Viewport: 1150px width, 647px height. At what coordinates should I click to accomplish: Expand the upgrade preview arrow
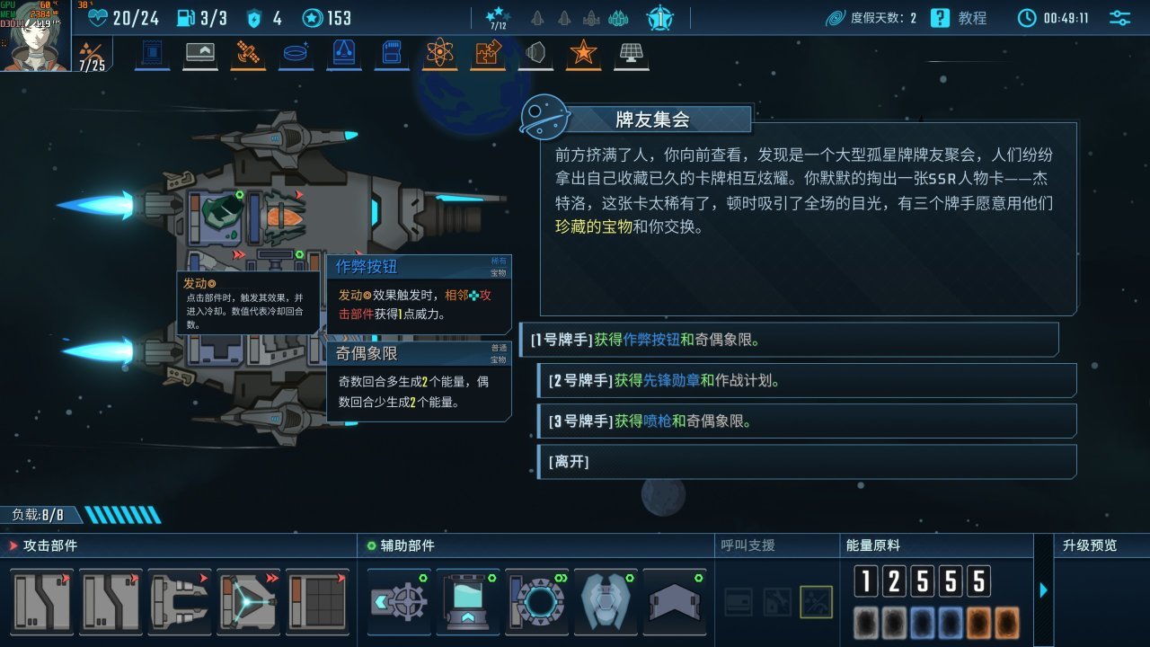click(x=1043, y=589)
